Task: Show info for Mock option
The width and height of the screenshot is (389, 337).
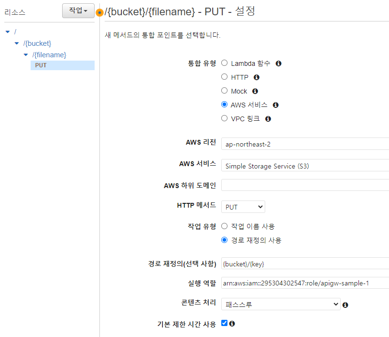Action: pos(255,92)
